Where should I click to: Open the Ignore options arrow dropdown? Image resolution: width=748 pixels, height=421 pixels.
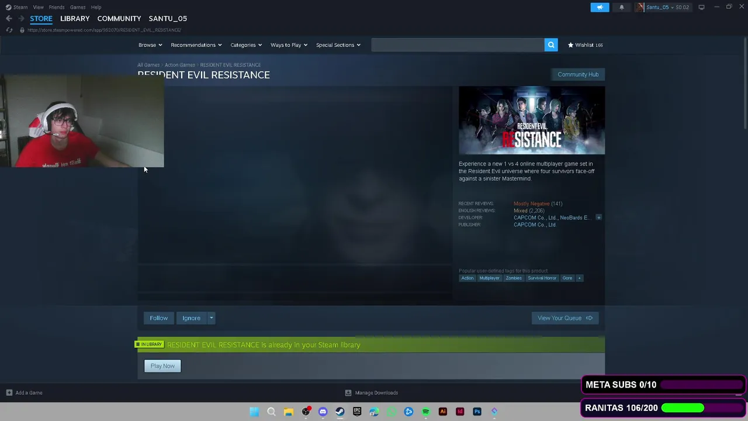pyautogui.click(x=211, y=318)
